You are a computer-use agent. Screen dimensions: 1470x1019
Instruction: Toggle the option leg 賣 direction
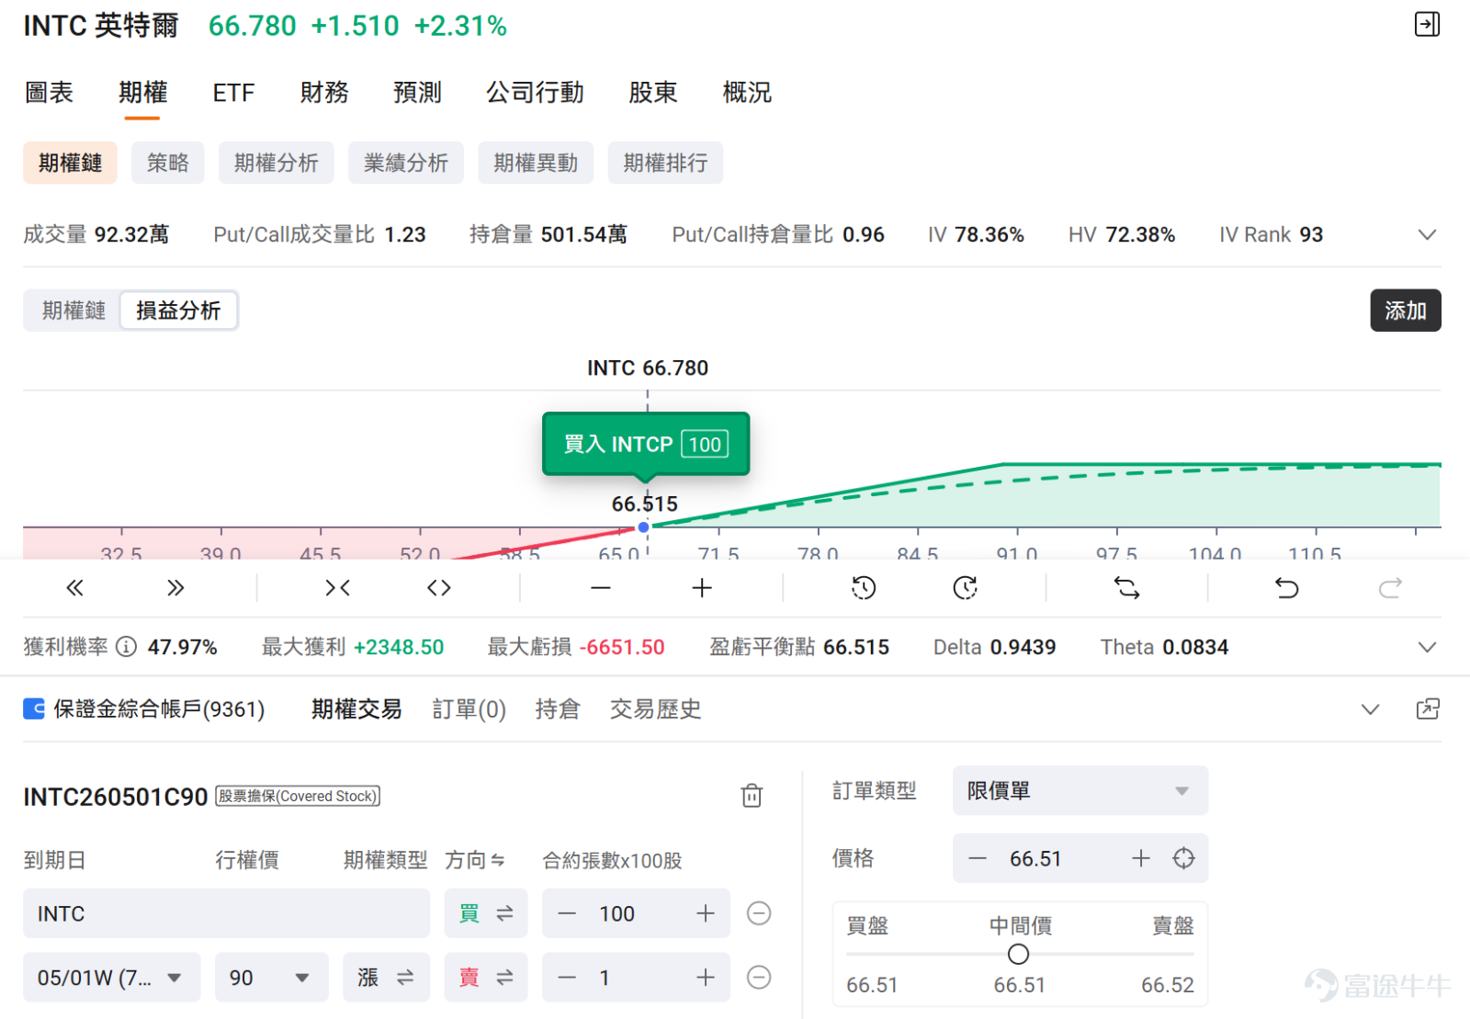tap(486, 978)
